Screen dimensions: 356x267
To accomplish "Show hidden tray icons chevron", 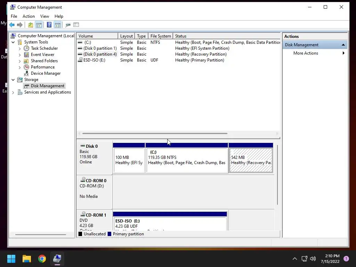I will tap(295, 259).
